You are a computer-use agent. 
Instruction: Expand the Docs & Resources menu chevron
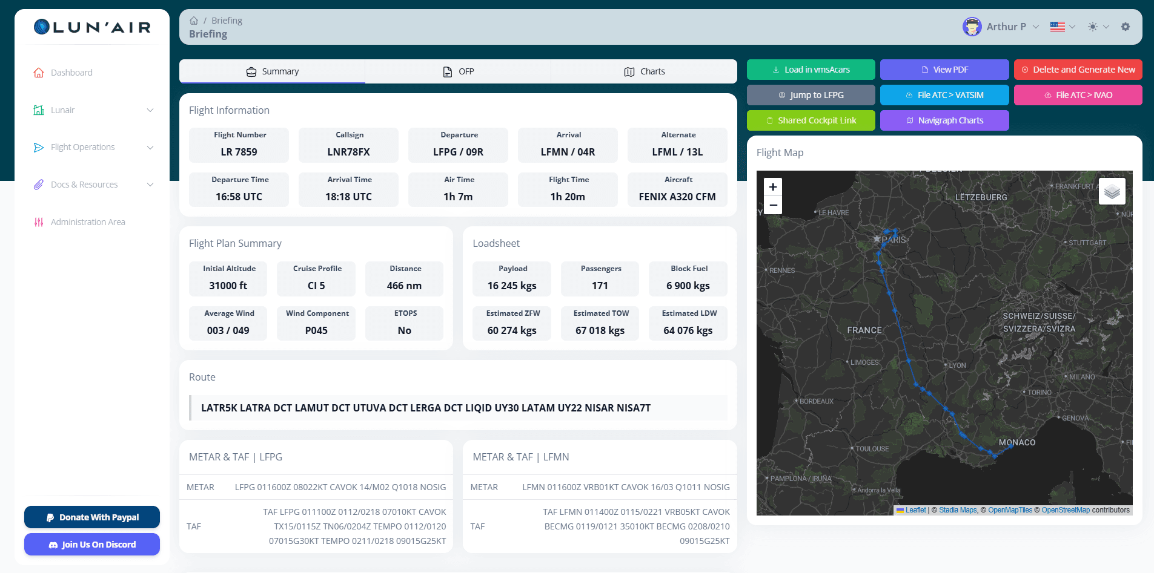pos(150,185)
